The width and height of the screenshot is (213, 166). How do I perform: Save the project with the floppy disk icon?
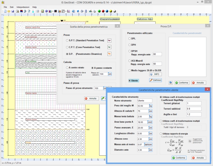(x=13, y=11)
